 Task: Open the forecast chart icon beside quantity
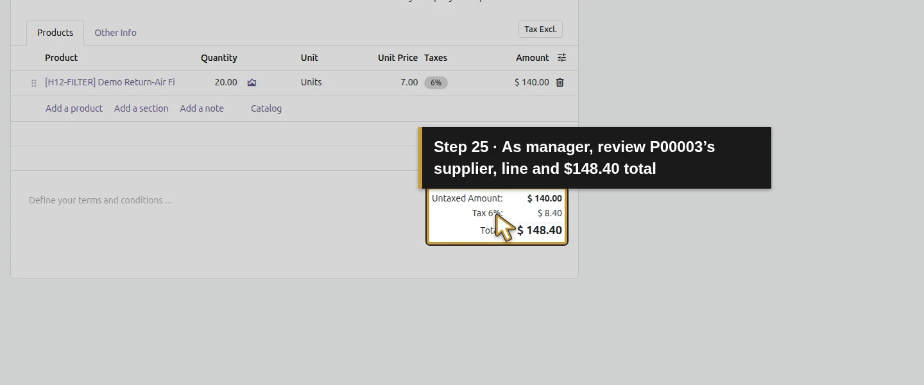coord(252,83)
